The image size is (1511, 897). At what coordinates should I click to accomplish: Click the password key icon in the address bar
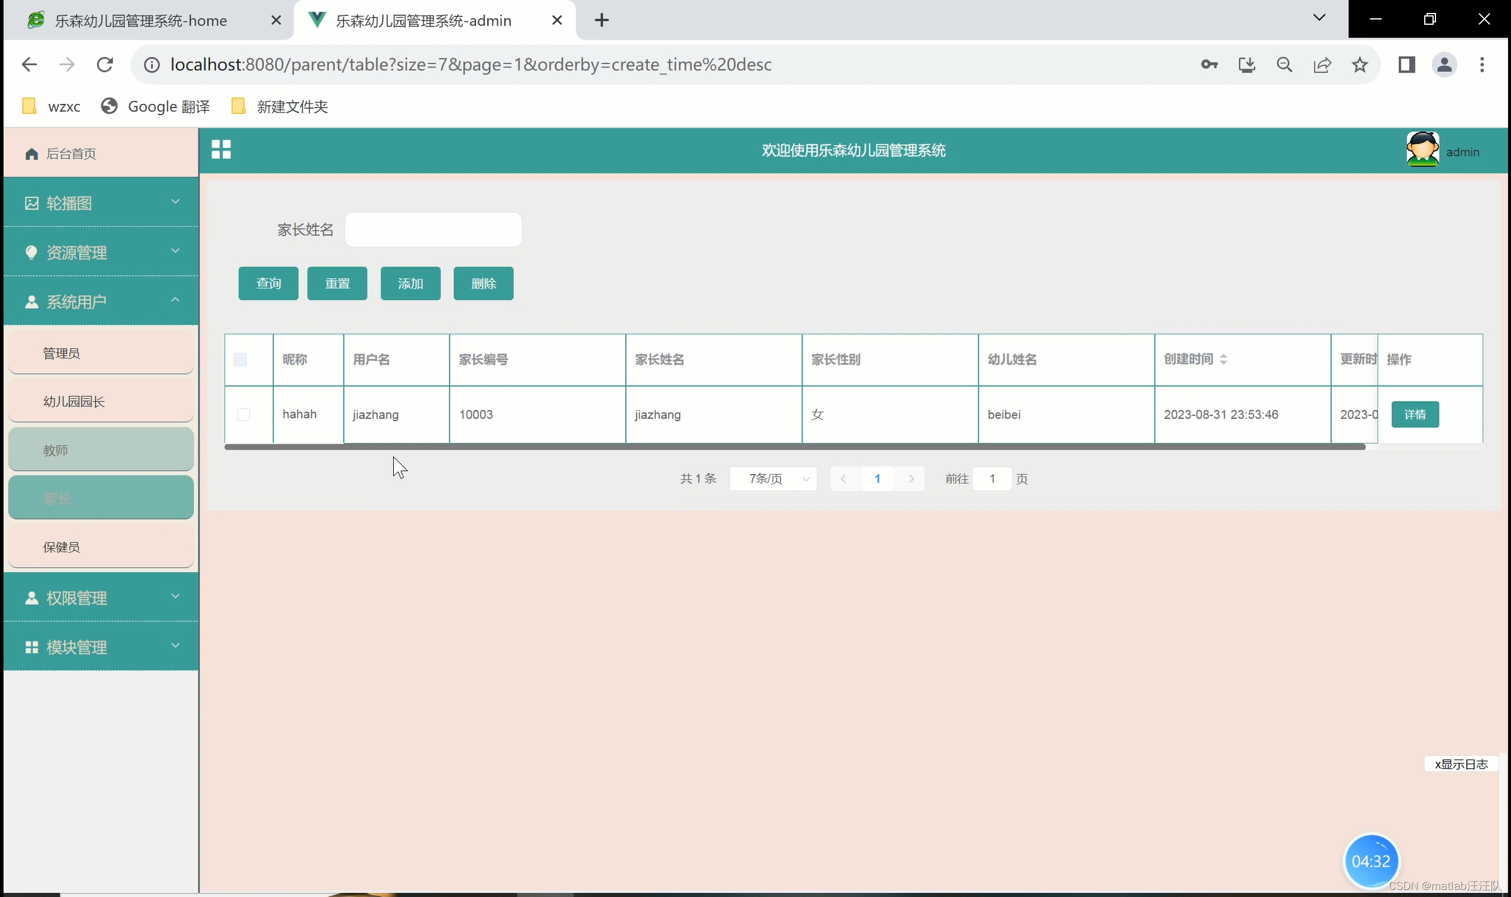tap(1209, 65)
